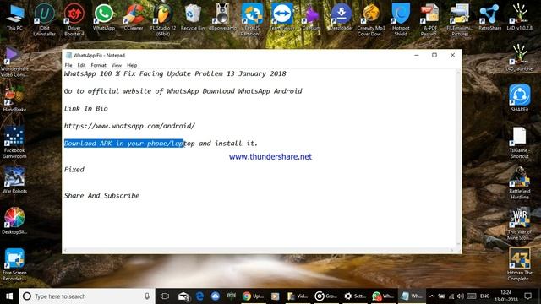This screenshot has width=541, height=304.
Task: Click the Notepad horizontal scrollbar
Action: 259,250
